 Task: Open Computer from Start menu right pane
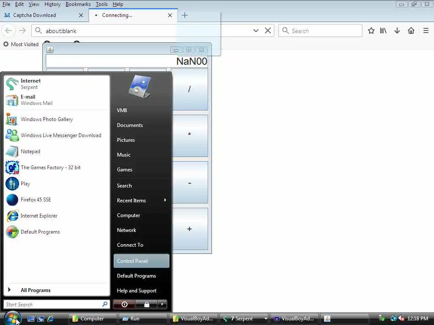(x=142, y=215)
